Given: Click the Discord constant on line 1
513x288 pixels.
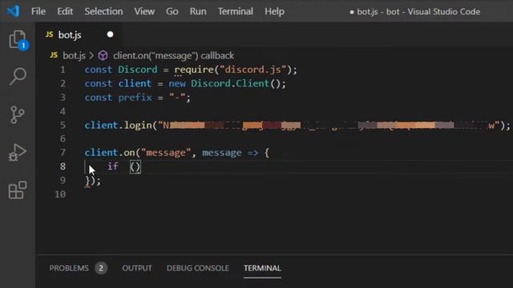Looking at the screenshot, I should [x=137, y=70].
